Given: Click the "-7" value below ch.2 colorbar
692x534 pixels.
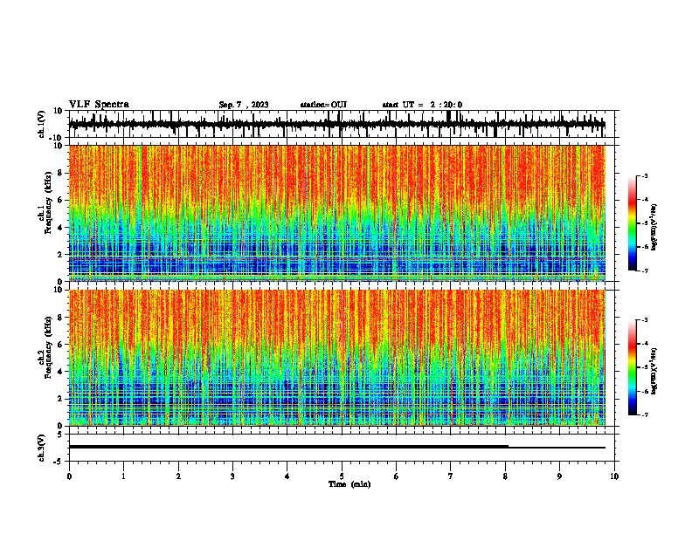Looking at the screenshot, I should click(x=645, y=414).
